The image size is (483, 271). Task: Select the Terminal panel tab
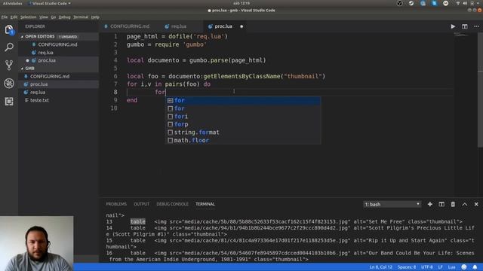pos(205,204)
